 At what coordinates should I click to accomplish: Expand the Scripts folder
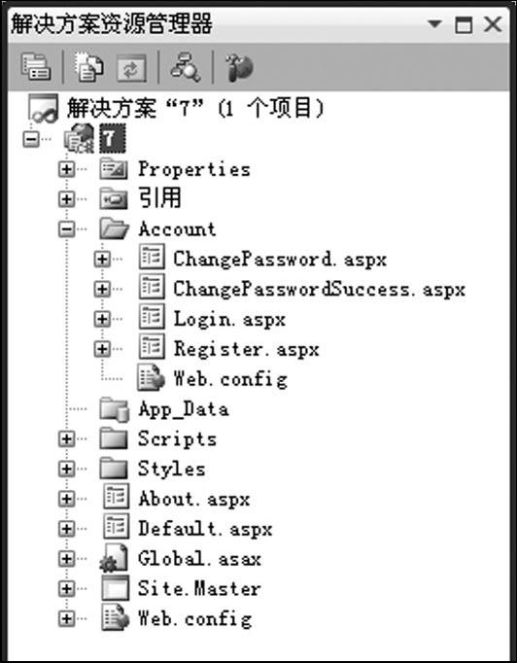coord(66,438)
